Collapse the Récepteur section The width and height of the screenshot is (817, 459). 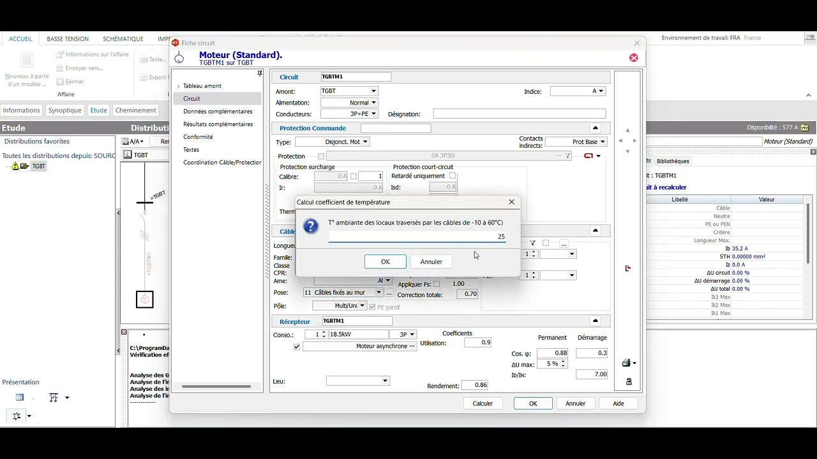pyautogui.click(x=596, y=321)
